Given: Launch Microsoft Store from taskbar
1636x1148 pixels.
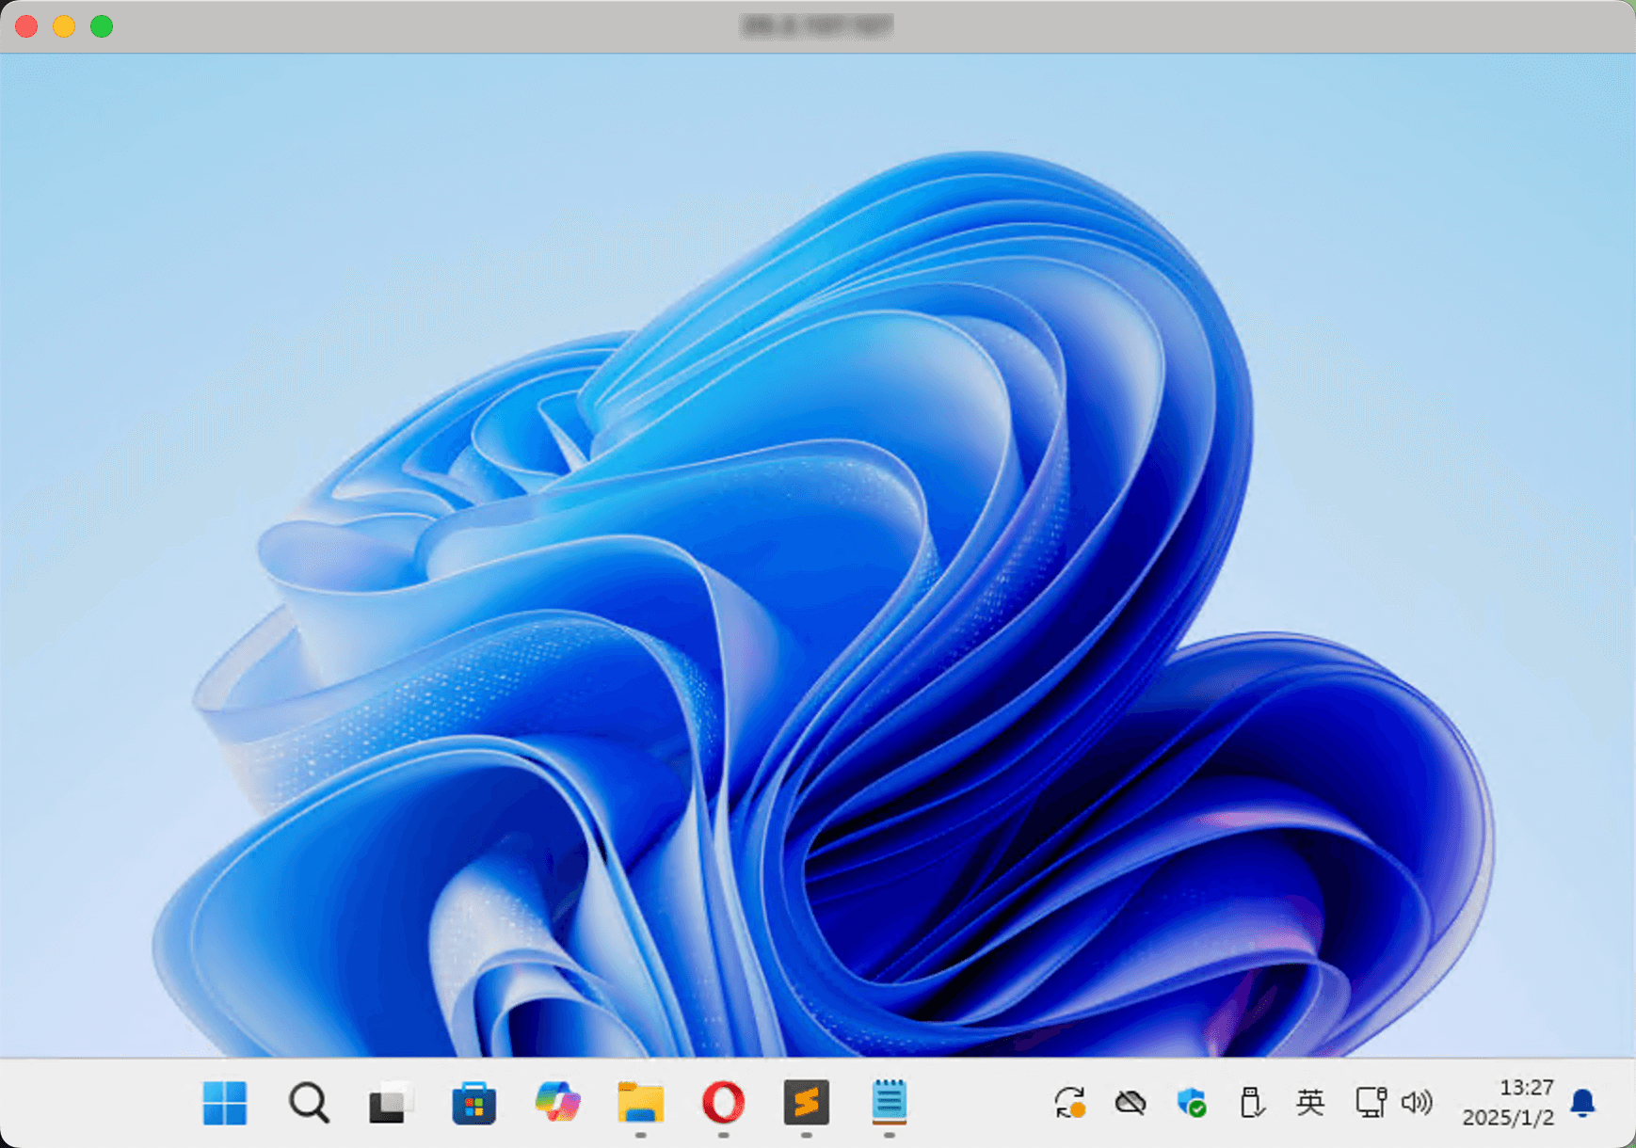Looking at the screenshot, I should pos(473,1103).
